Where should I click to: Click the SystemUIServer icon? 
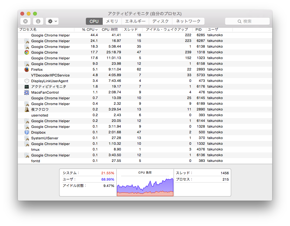tap(27, 138)
